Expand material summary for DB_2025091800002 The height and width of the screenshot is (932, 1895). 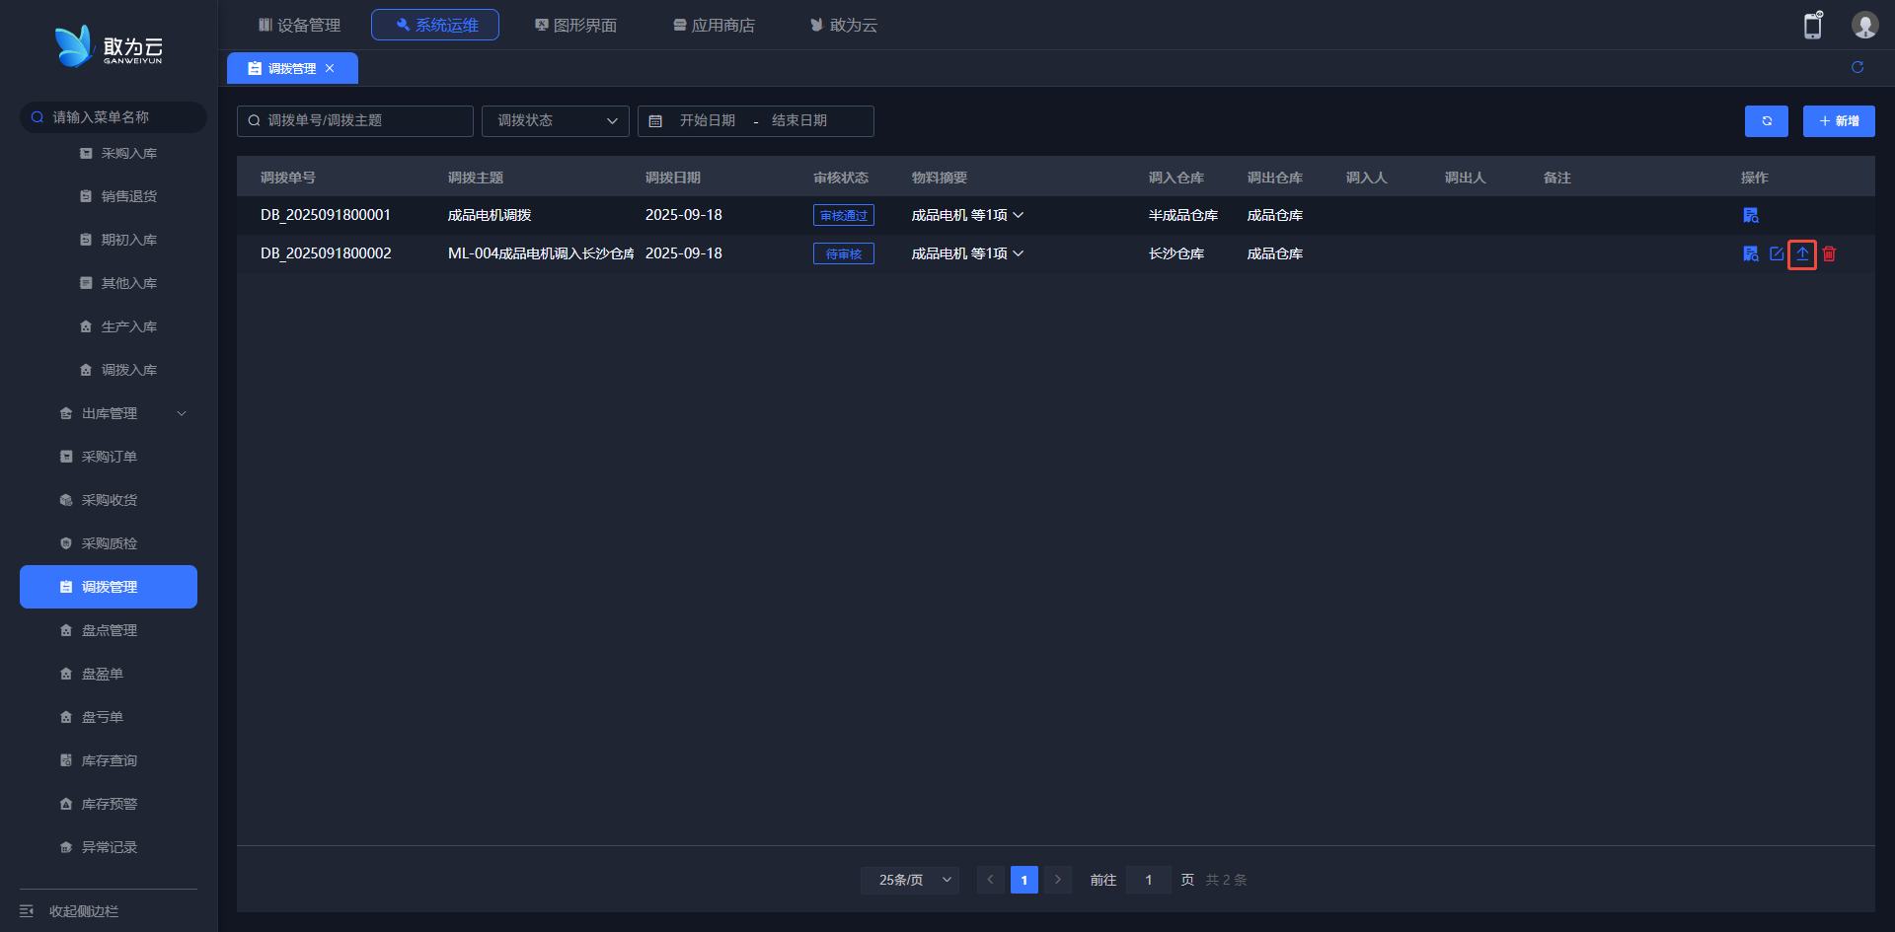1019,253
